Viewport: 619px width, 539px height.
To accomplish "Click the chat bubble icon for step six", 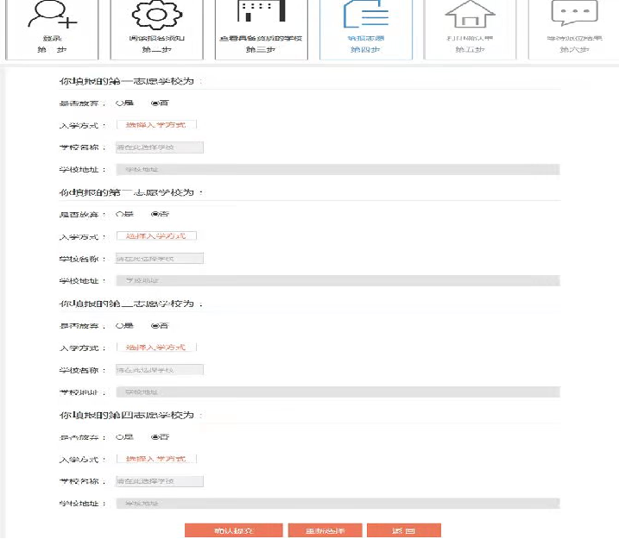I will point(574,13).
